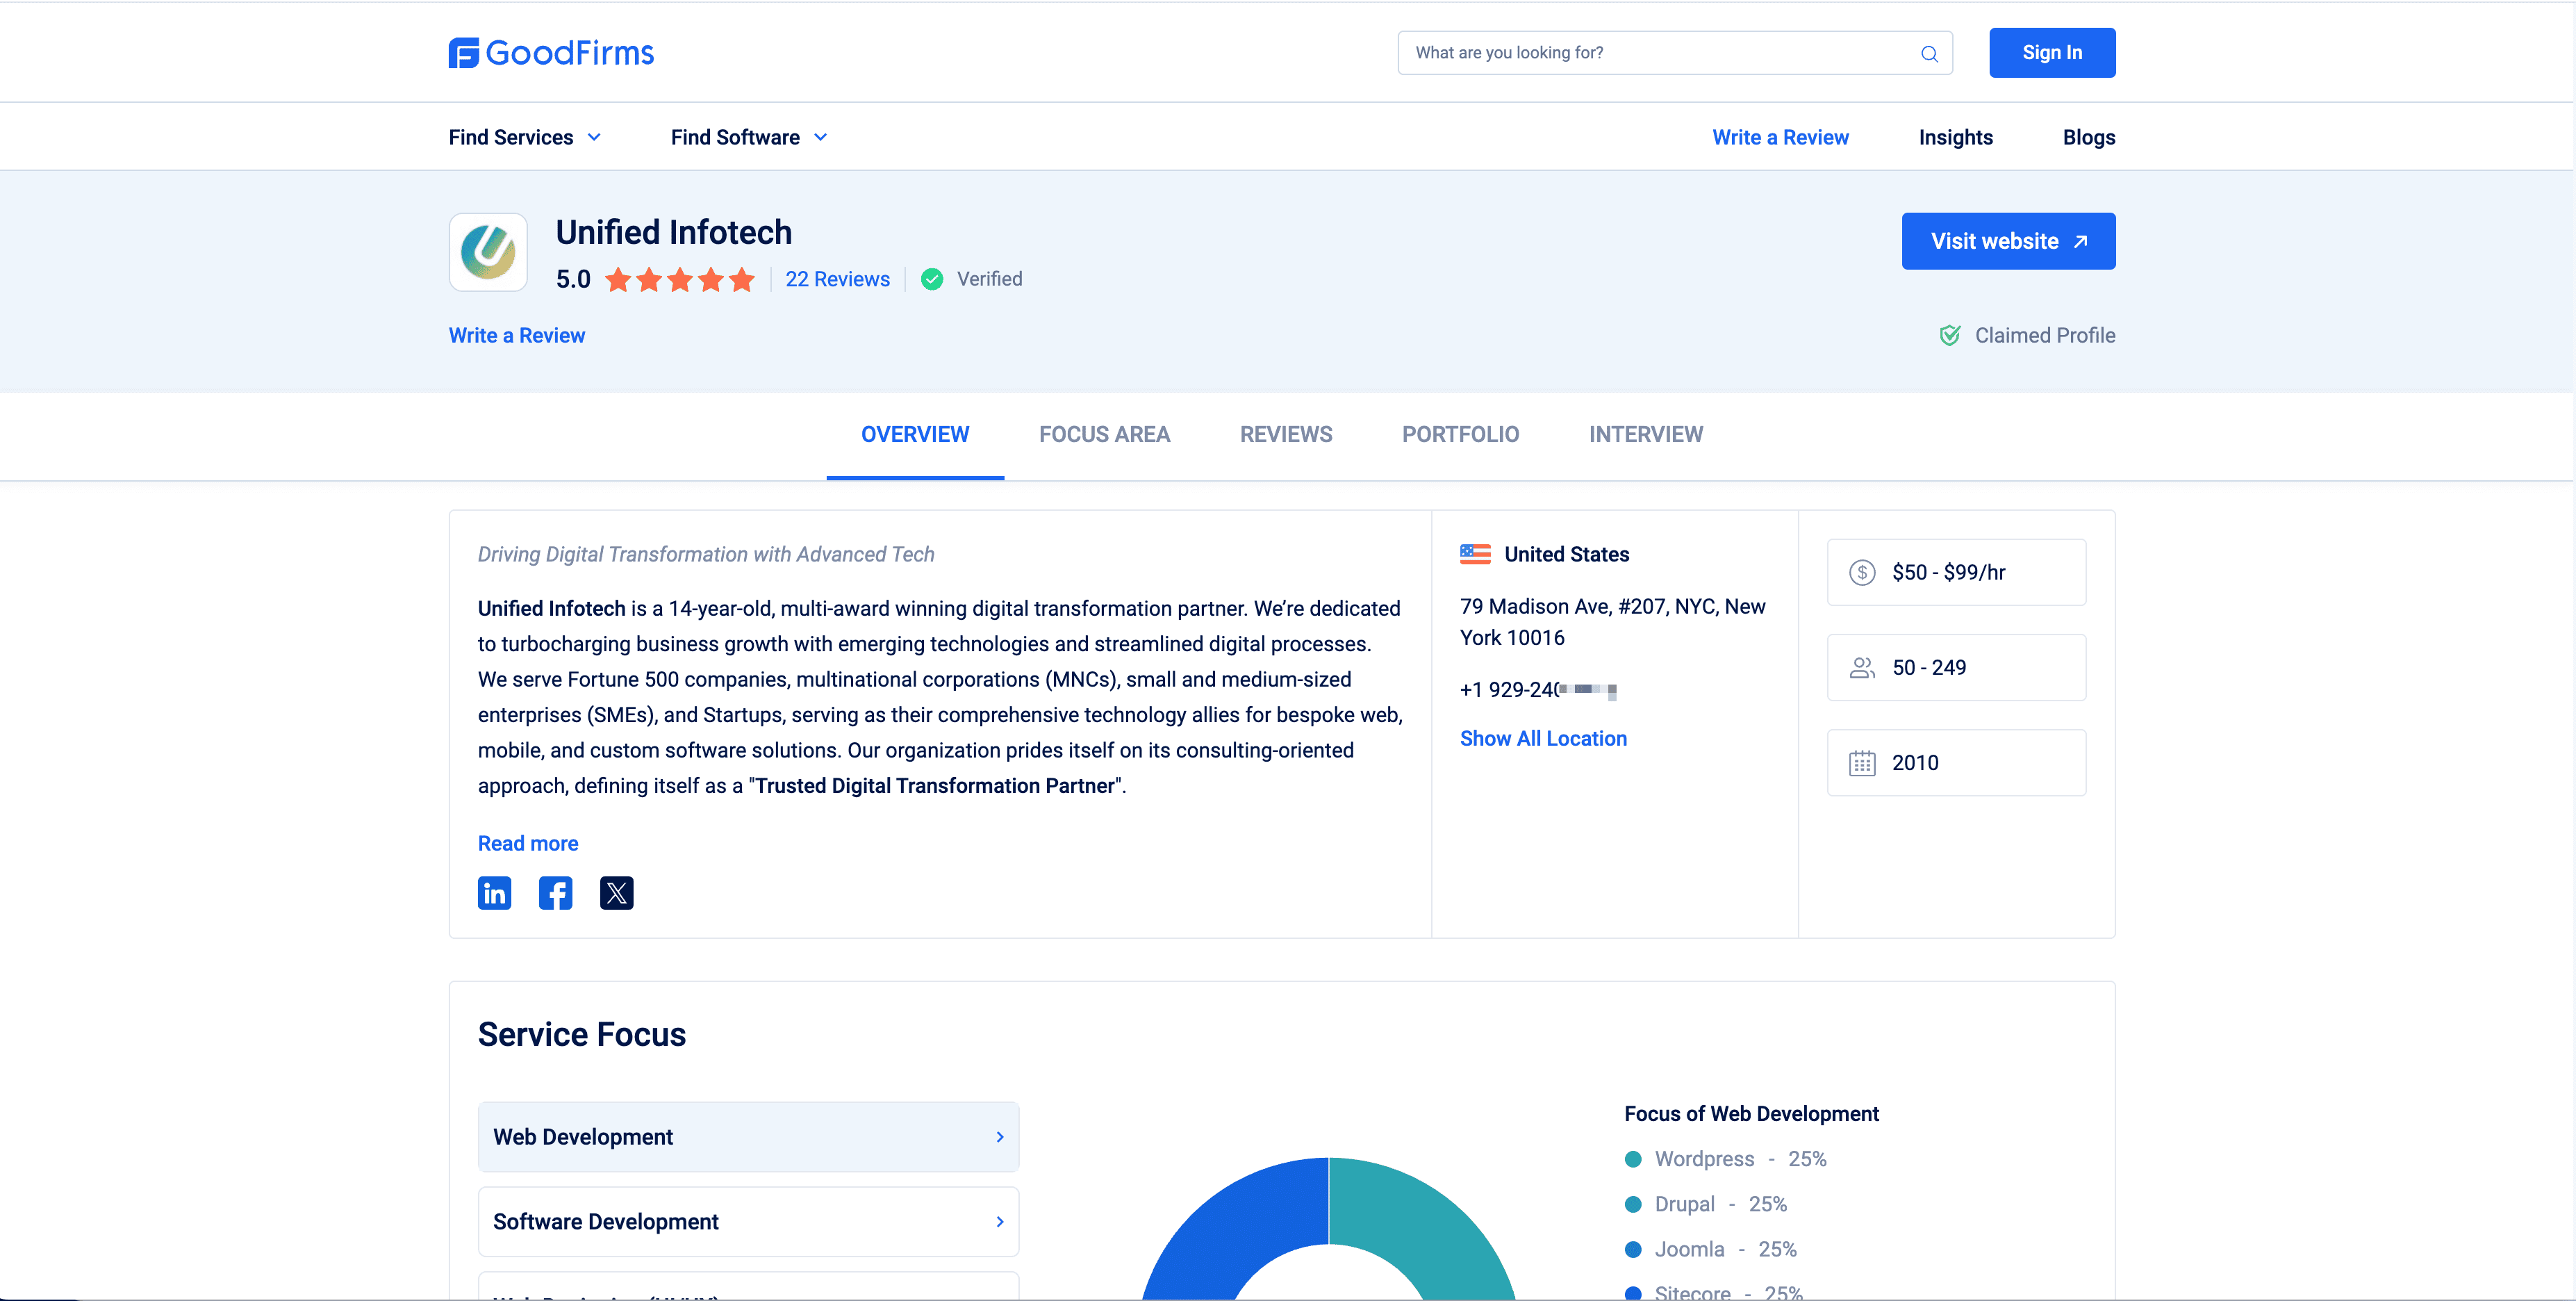
Task: Select the Web Development service row
Action: [748, 1137]
